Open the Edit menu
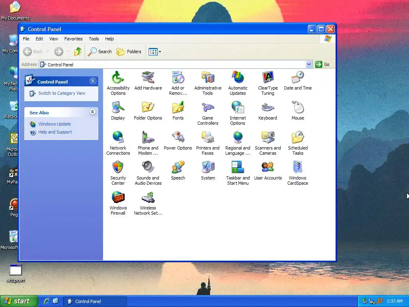 point(40,39)
